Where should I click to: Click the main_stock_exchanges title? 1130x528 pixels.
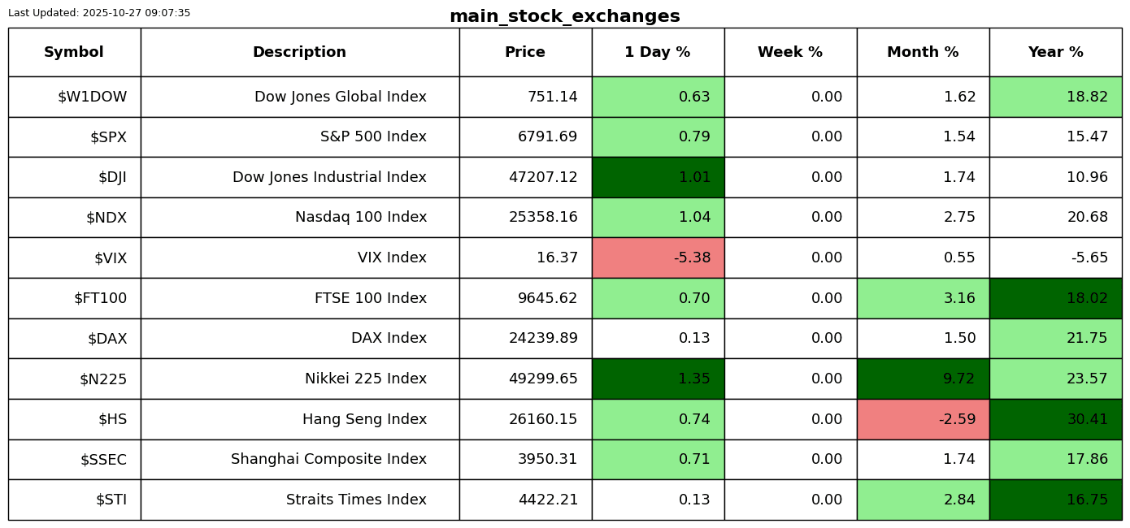click(564, 16)
